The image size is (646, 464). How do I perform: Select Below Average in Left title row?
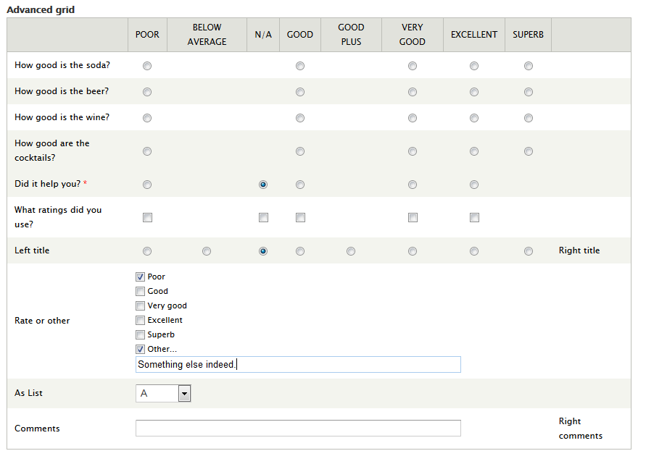tap(207, 251)
